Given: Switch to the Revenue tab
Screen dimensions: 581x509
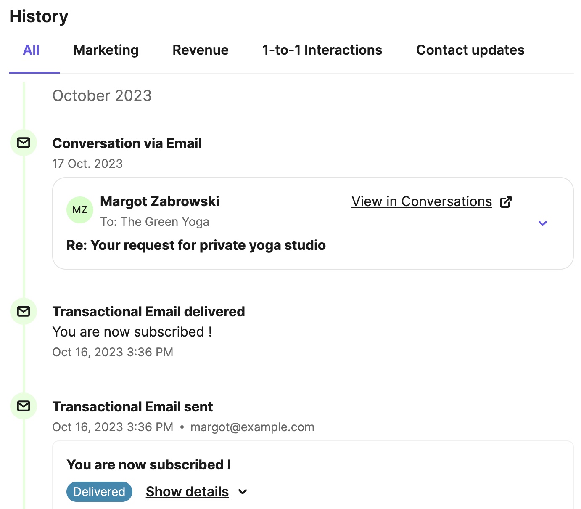Looking at the screenshot, I should click(201, 50).
